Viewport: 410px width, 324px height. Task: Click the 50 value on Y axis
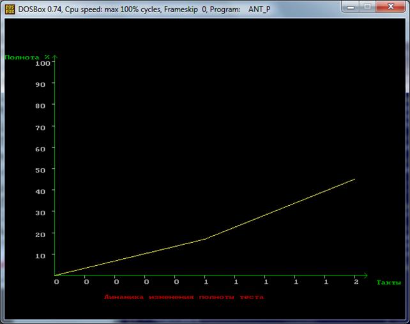click(x=40, y=170)
